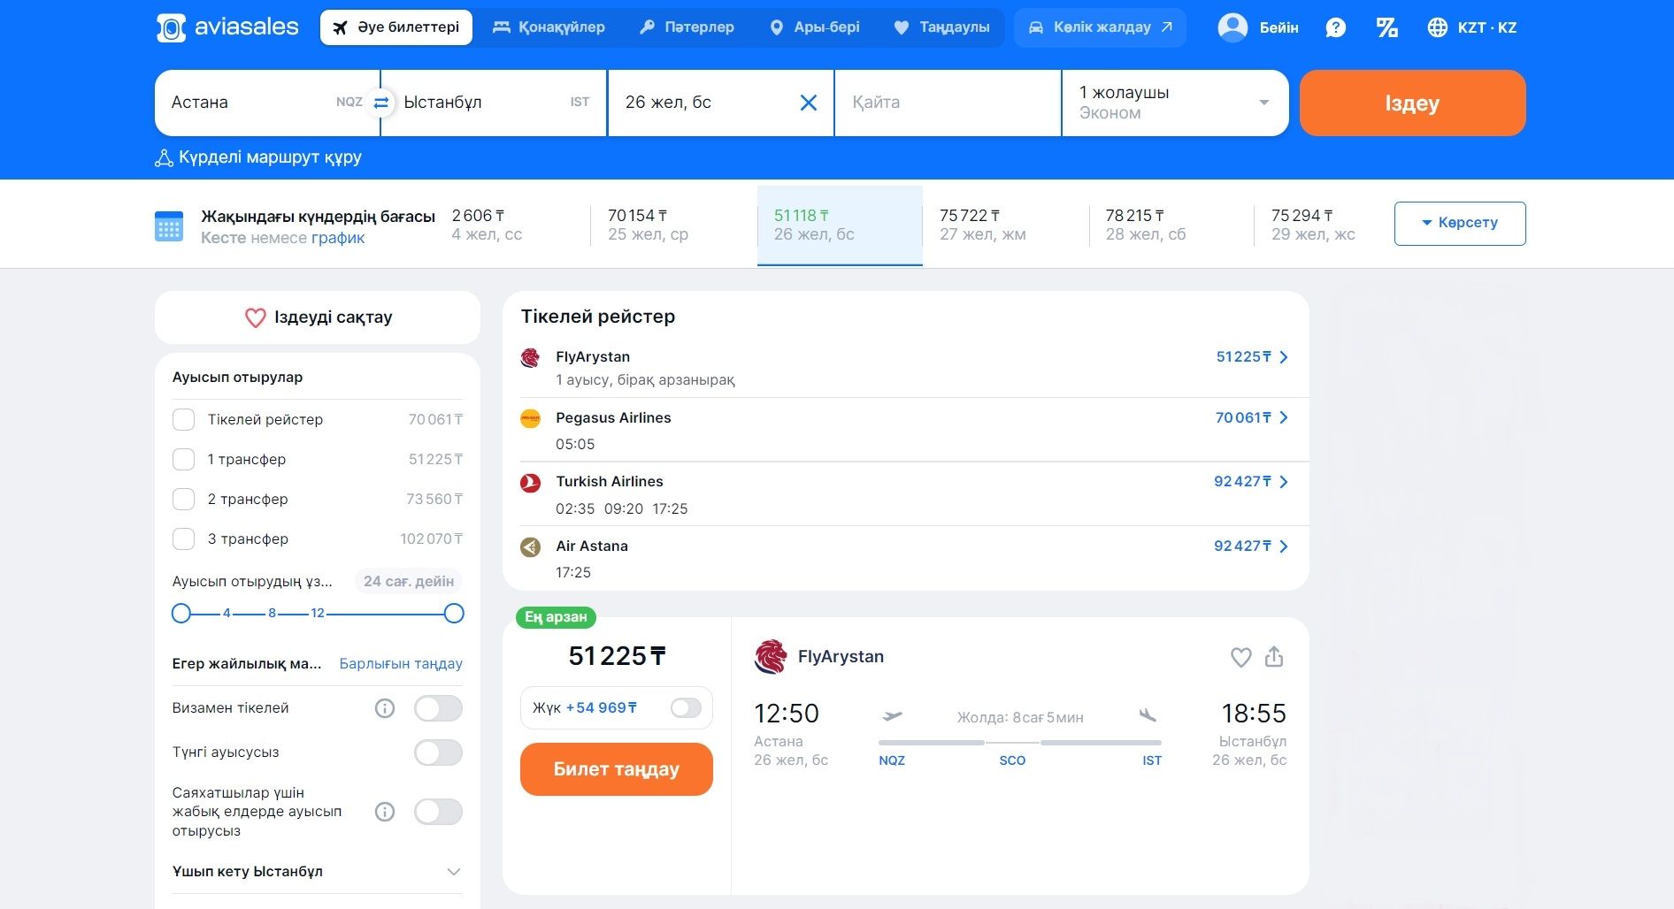This screenshot has width=1674, height=909.
Task: Select the Әуе билеттері tab
Action: pos(396,27)
